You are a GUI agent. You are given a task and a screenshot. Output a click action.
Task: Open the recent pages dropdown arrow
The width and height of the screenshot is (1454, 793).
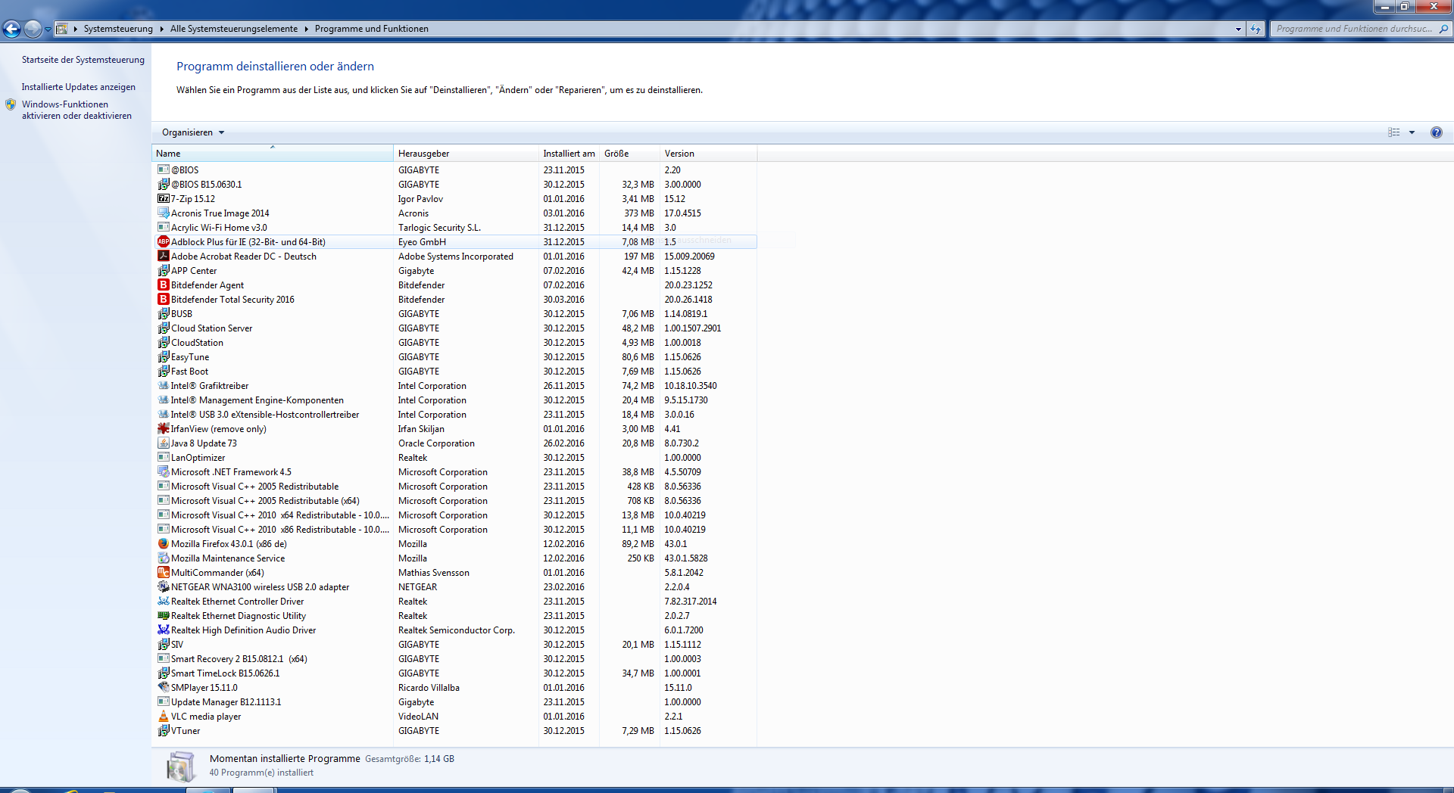click(48, 29)
